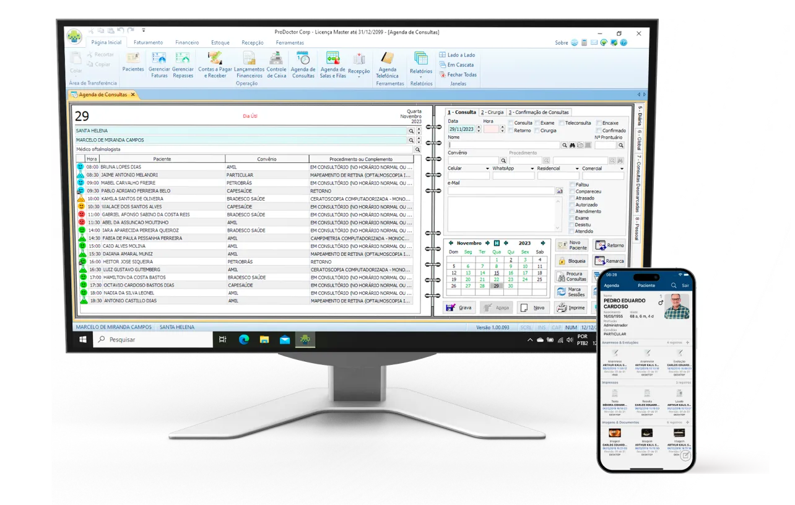795x505 pixels.
Task: Open Agenda de Salas e Filas
Action: 333,65
